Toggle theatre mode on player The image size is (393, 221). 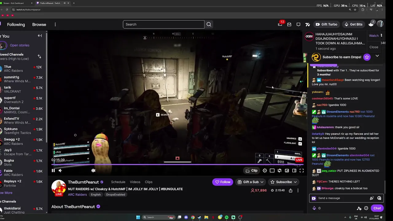[x=272, y=171]
